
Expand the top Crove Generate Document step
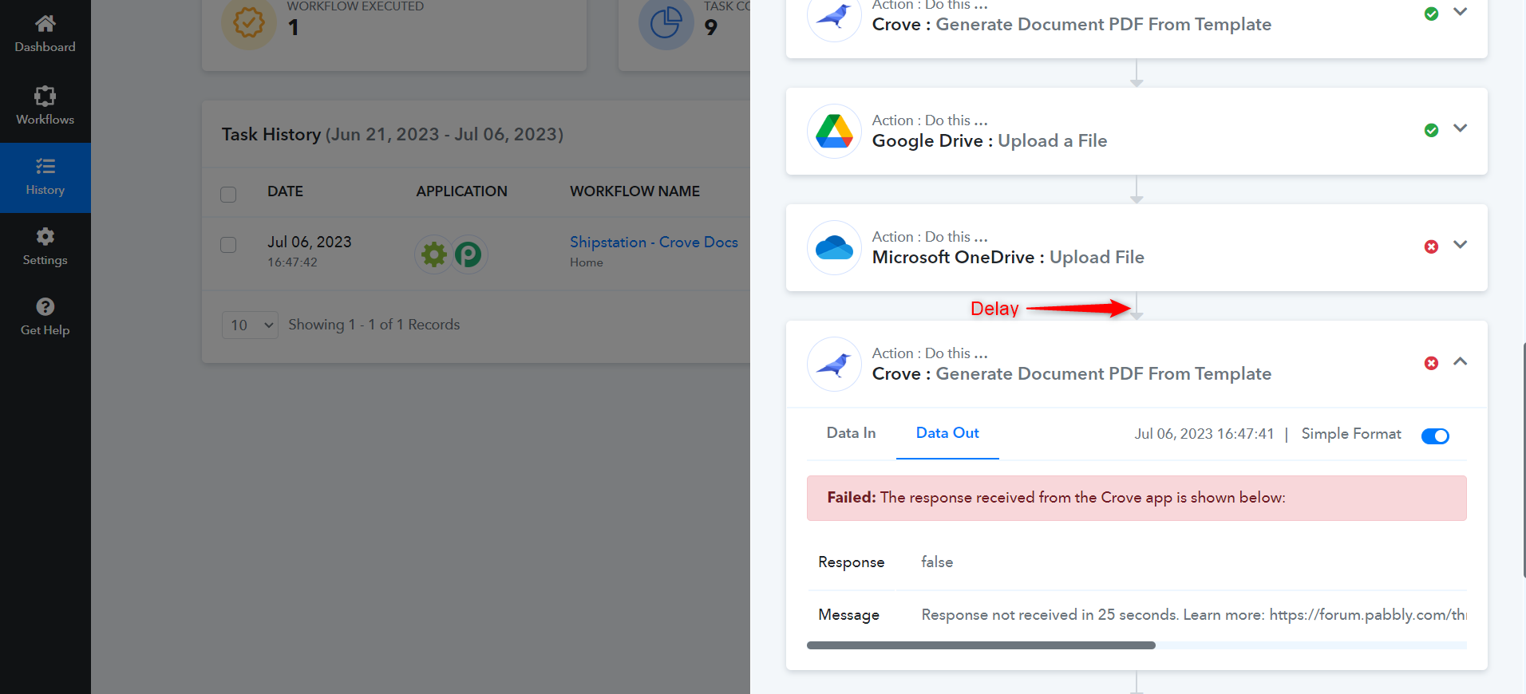click(x=1461, y=11)
